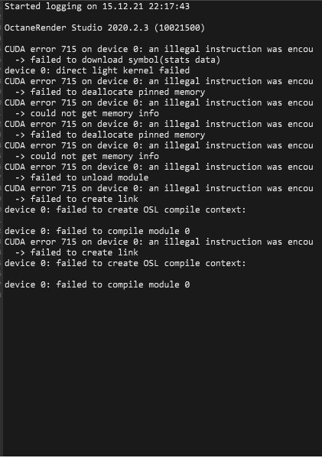Select 'failed to download symbol(stats data)' line
This screenshot has width=322, height=458.
point(118,60)
